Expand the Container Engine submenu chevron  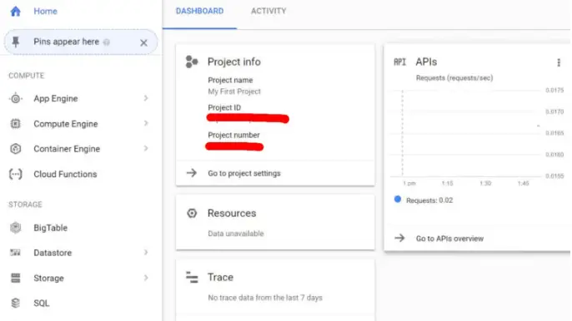click(x=146, y=149)
